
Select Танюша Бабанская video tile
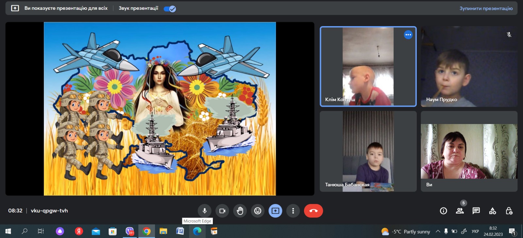tap(368, 151)
